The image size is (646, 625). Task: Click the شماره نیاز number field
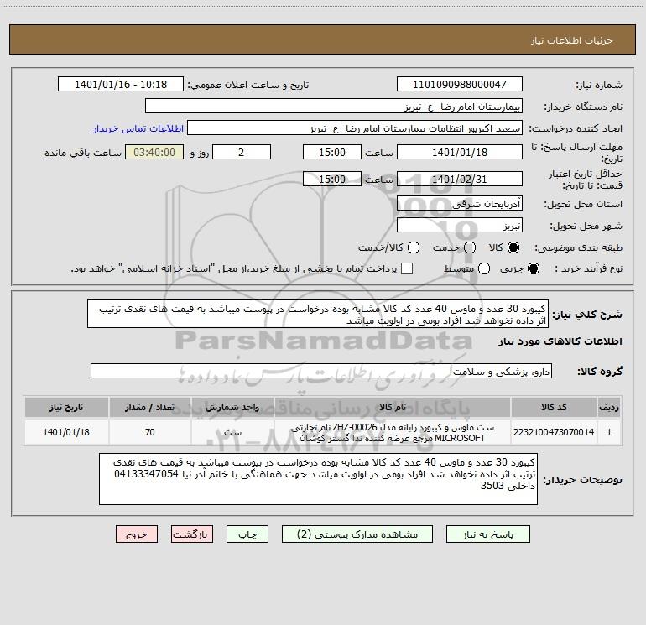click(460, 84)
